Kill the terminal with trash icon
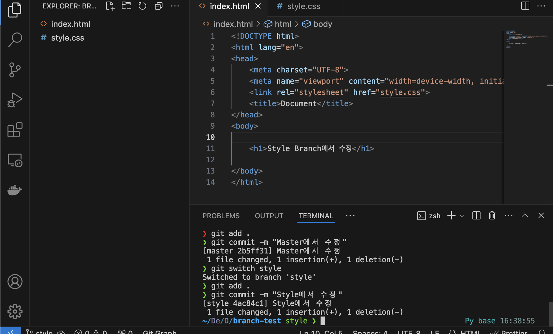Screen dimensions: 553x334 pyautogui.click(x=492, y=216)
